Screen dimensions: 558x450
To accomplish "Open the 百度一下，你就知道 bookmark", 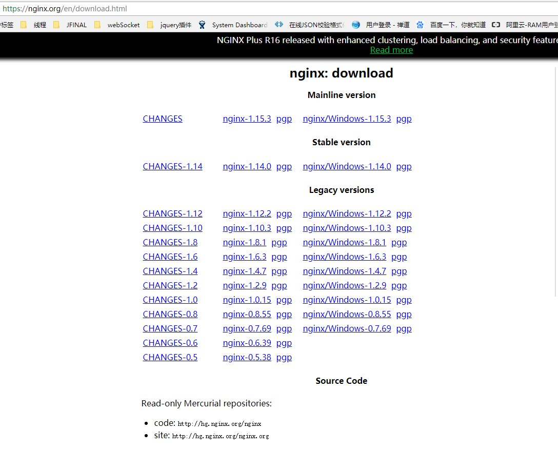I will [451, 25].
